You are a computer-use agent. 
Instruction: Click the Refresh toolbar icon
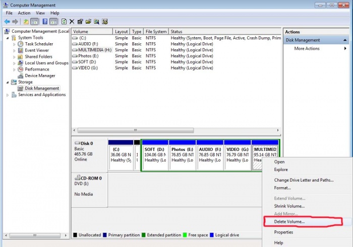click(64, 22)
